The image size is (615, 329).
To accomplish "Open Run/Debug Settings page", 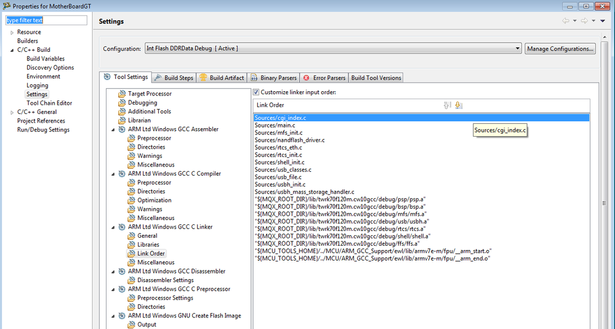I will [43, 129].
